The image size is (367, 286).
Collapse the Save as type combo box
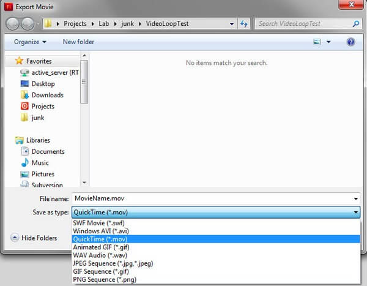355,212
